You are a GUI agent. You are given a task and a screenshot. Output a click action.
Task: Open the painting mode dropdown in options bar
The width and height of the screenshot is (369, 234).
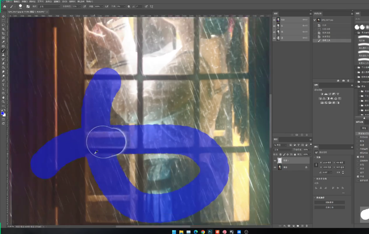pyautogui.click(x=49, y=6)
